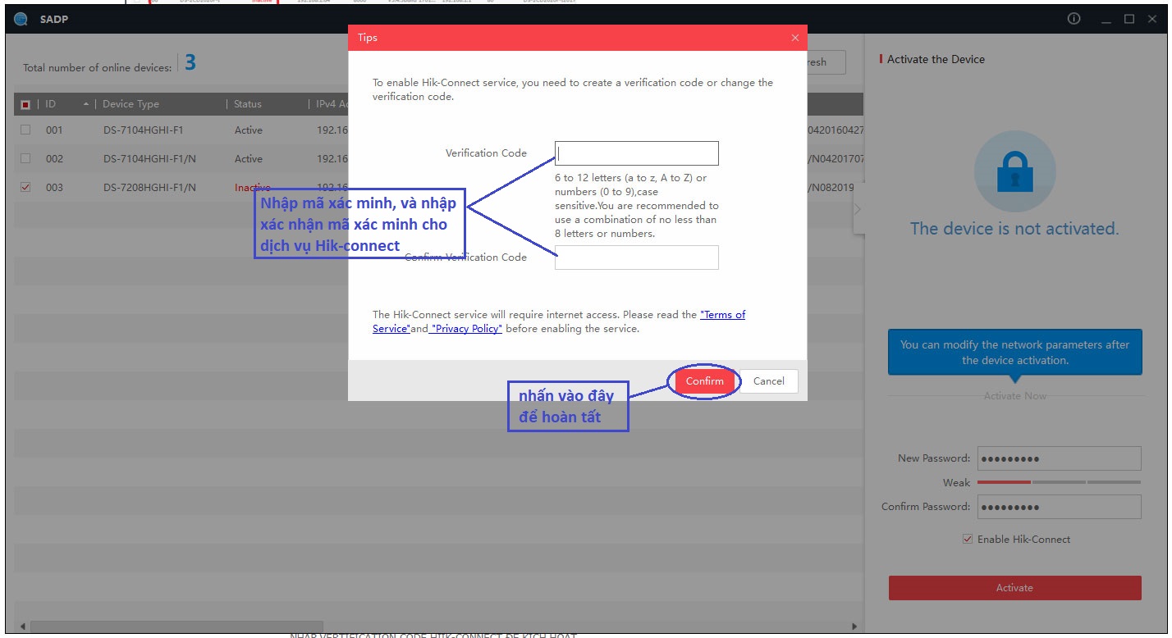Click scrollbar right arrow under device list
This screenshot has height=638, width=1172.
[854, 627]
